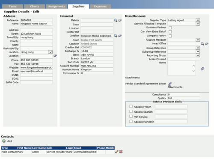Click the Branch field London
Image resolution: width=214 pixels, height=159 pixels.
tap(97, 58)
